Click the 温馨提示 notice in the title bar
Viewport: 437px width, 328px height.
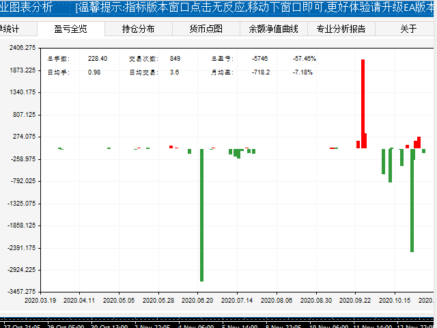pos(256,8)
